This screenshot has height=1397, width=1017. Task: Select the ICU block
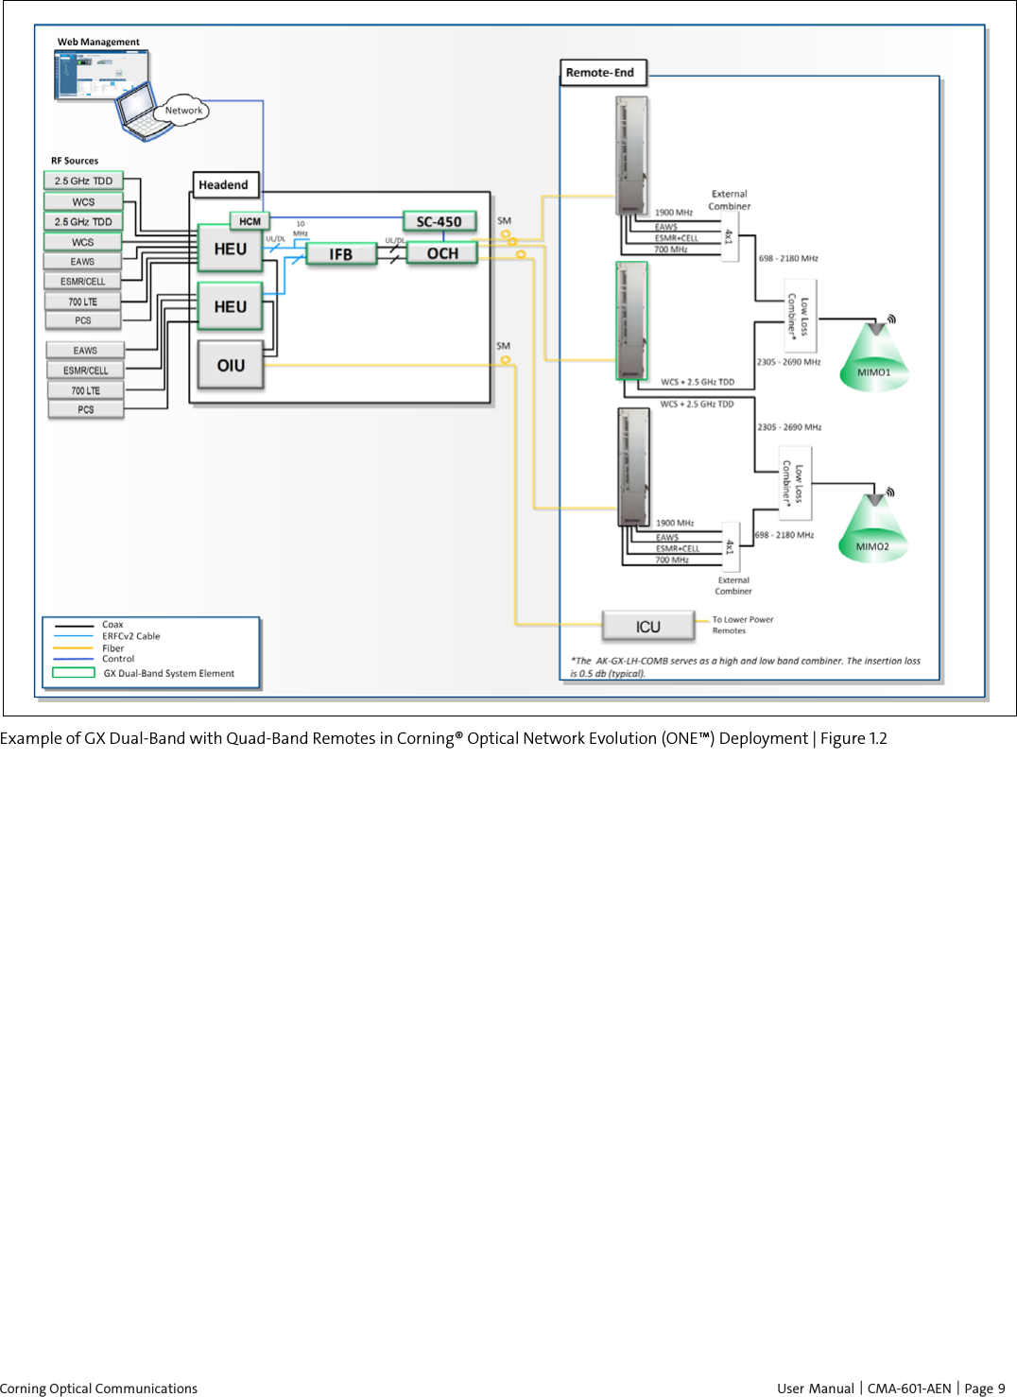(648, 626)
